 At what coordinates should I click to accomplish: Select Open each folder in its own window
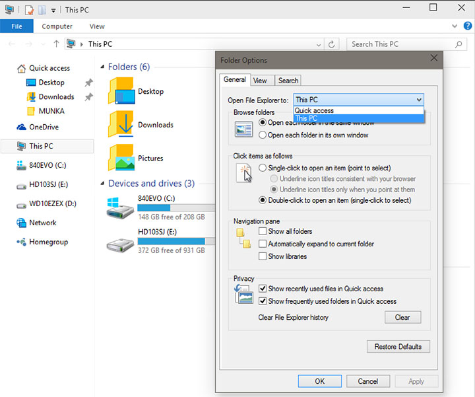(x=263, y=135)
